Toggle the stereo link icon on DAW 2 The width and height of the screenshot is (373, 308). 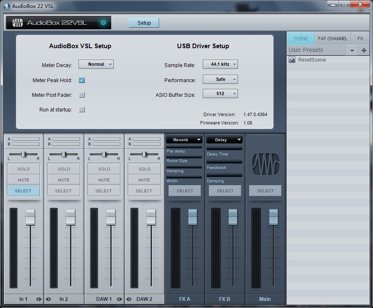coord(129,299)
